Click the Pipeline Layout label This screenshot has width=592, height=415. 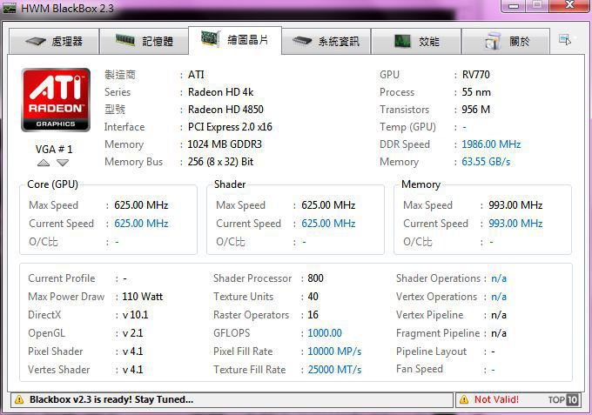pos(431,351)
